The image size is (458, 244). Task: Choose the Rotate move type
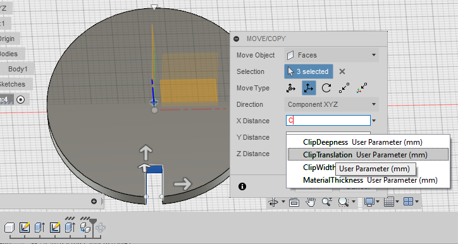point(326,88)
